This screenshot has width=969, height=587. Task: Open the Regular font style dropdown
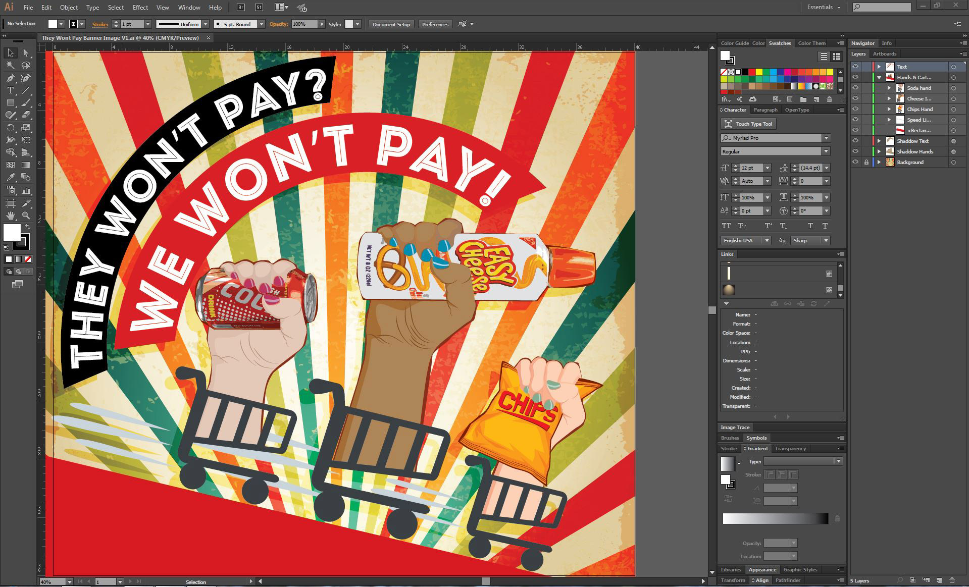826,151
